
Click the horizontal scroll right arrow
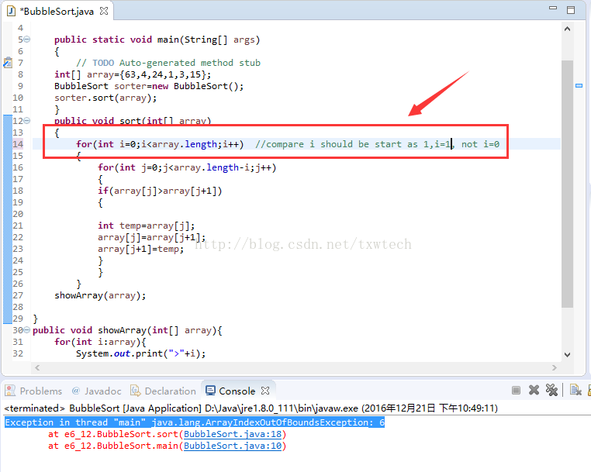point(554,367)
